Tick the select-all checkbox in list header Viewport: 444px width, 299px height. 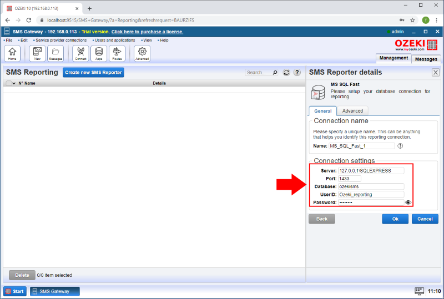pyautogui.click(x=8, y=83)
